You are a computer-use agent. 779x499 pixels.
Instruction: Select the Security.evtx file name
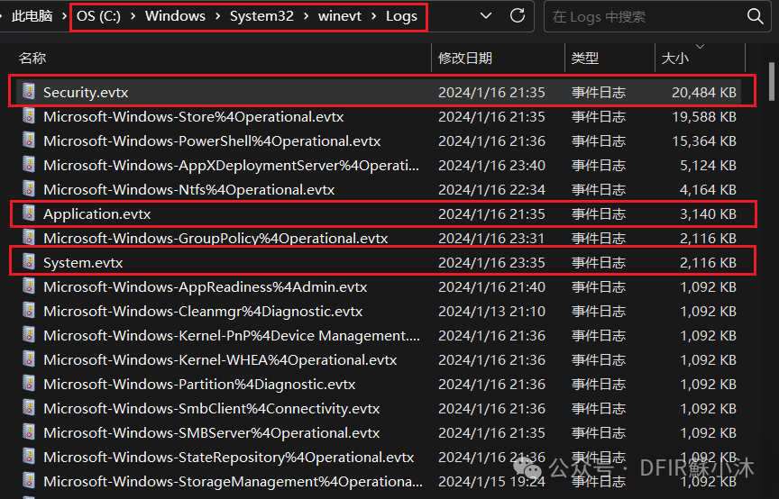[86, 93]
